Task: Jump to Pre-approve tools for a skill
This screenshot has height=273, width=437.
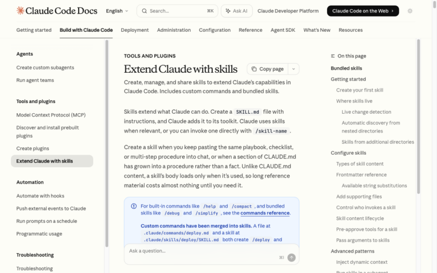Action: (x=366, y=229)
